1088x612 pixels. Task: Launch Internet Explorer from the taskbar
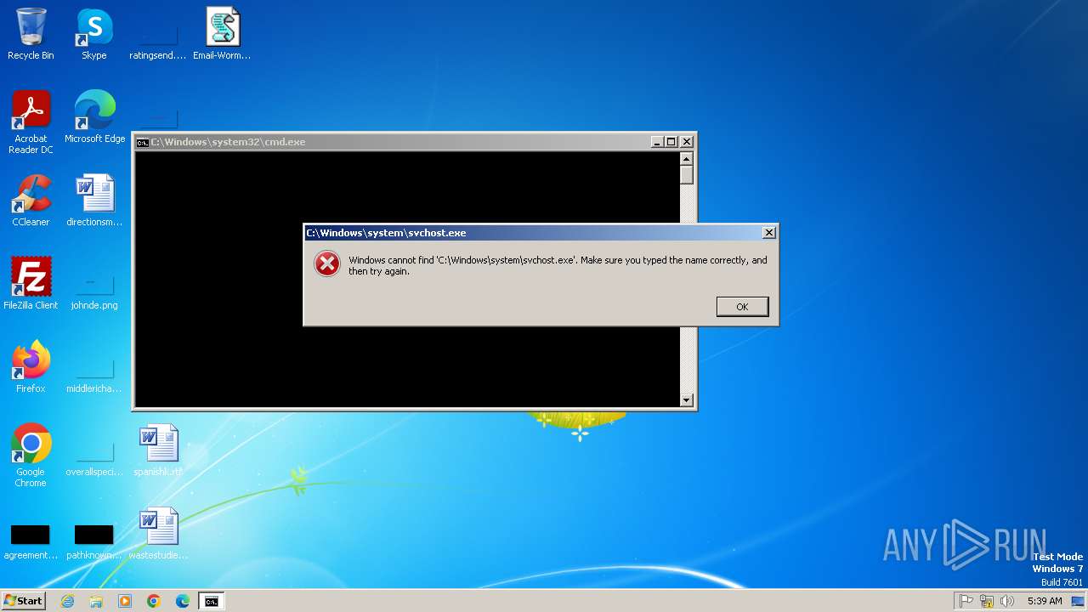(x=68, y=601)
